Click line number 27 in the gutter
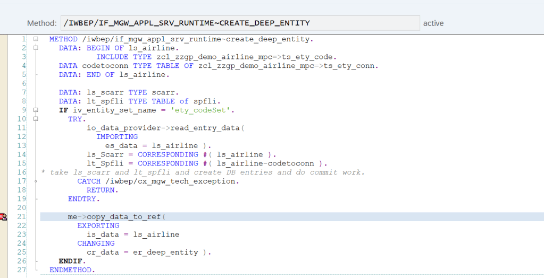 [21, 270]
